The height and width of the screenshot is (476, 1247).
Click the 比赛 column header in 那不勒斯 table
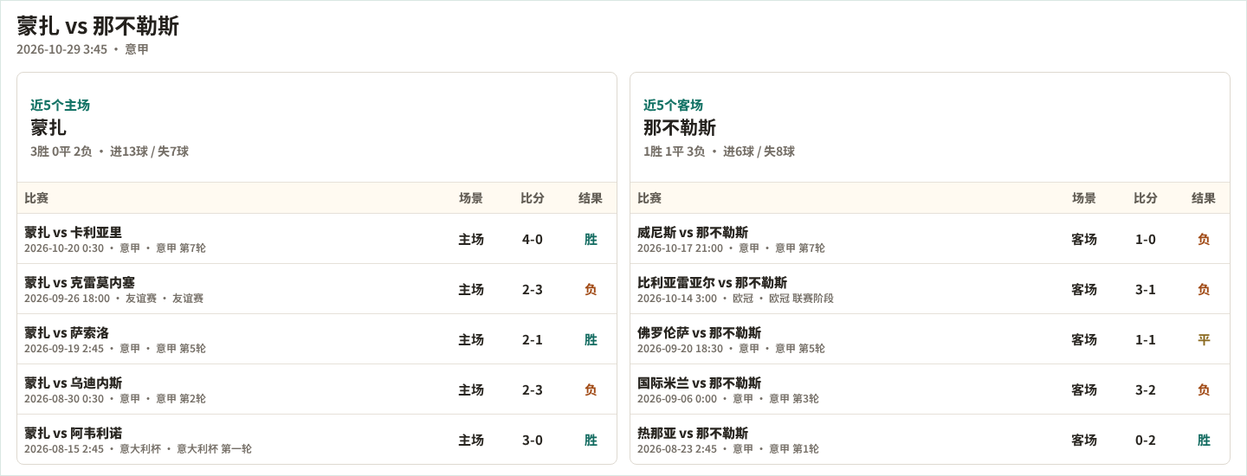tap(649, 198)
